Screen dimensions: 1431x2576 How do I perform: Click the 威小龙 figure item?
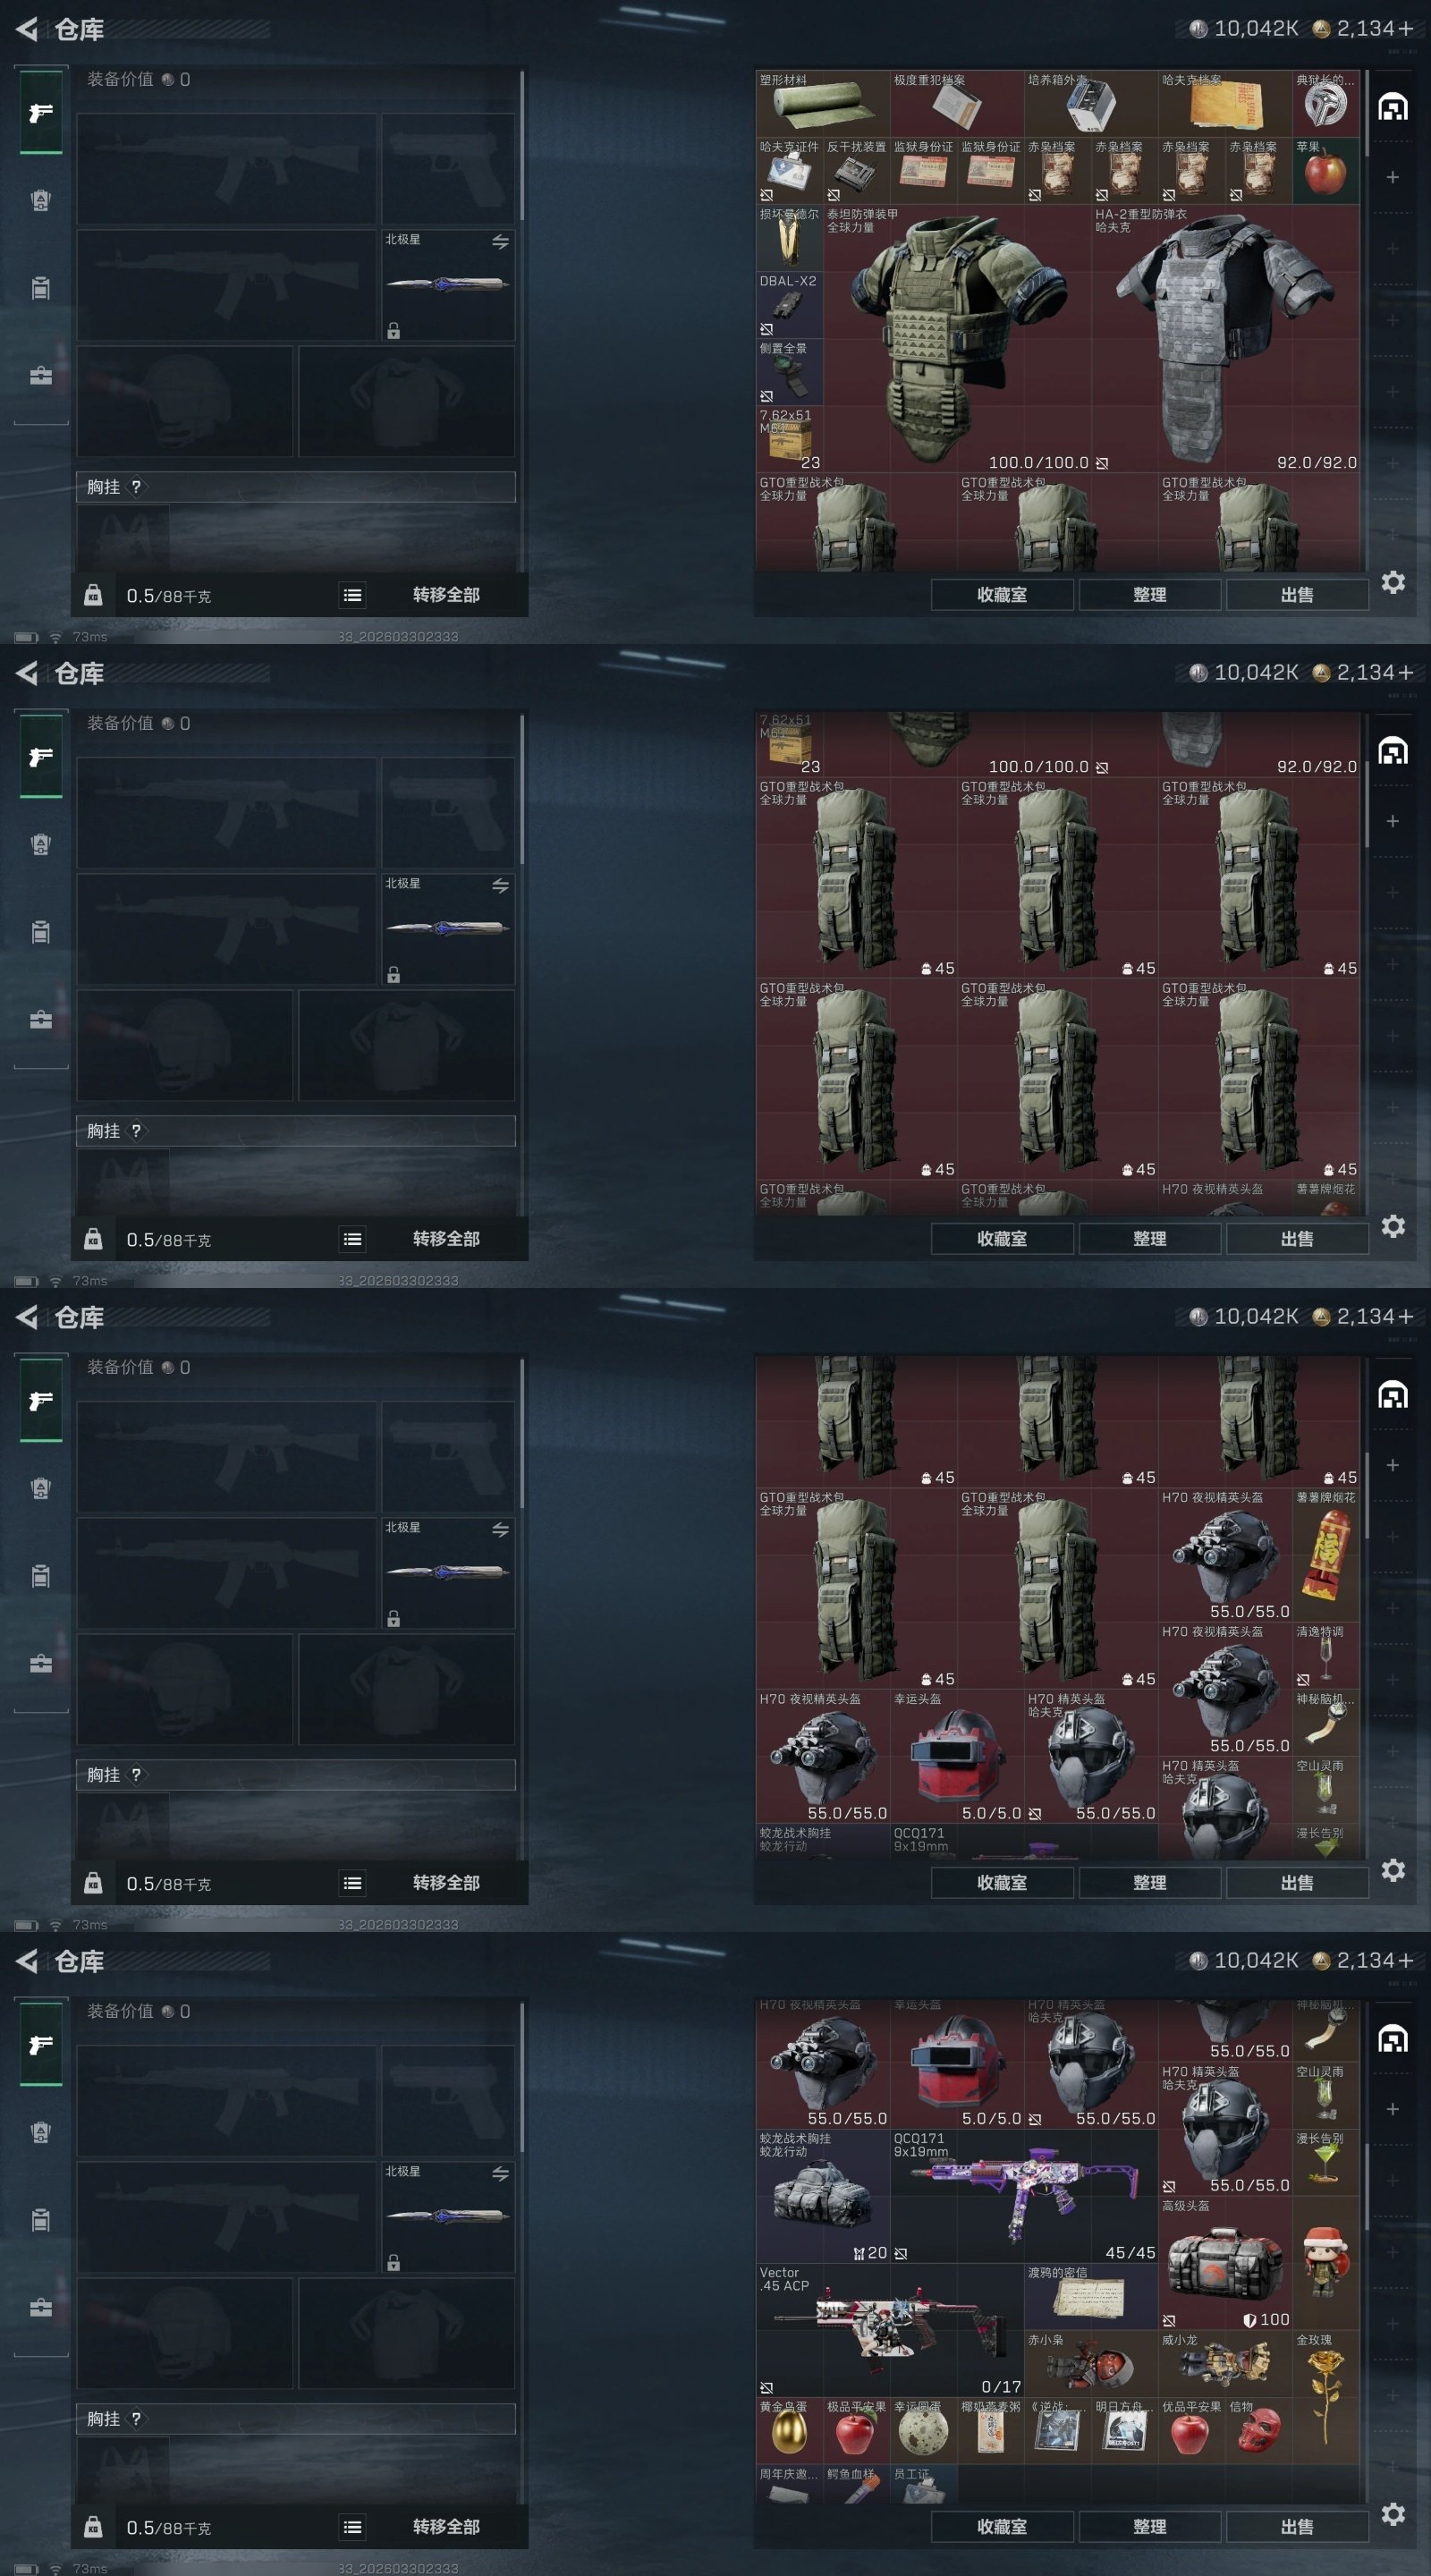[1225, 2364]
